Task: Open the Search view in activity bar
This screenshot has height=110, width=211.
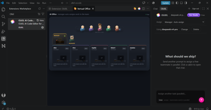Action: (3, 17)
